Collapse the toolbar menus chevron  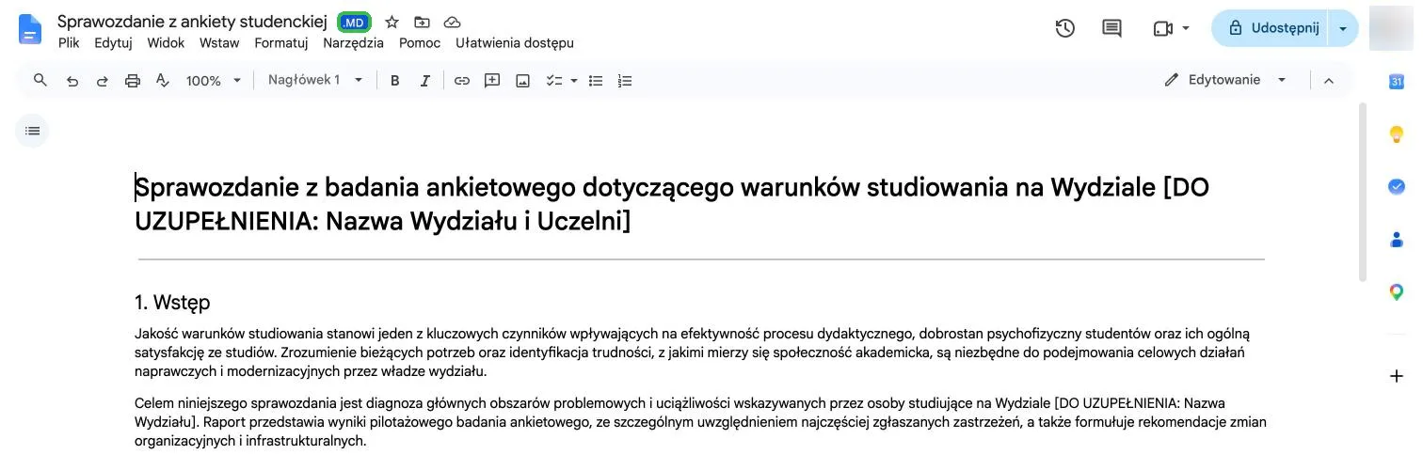coord(1329,81)
